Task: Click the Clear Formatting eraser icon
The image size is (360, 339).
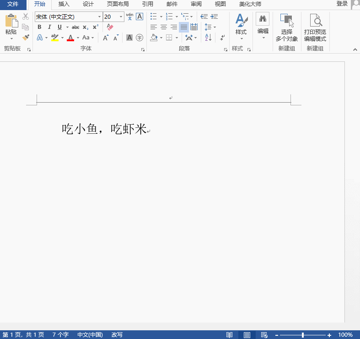Action: click(110, 27)
